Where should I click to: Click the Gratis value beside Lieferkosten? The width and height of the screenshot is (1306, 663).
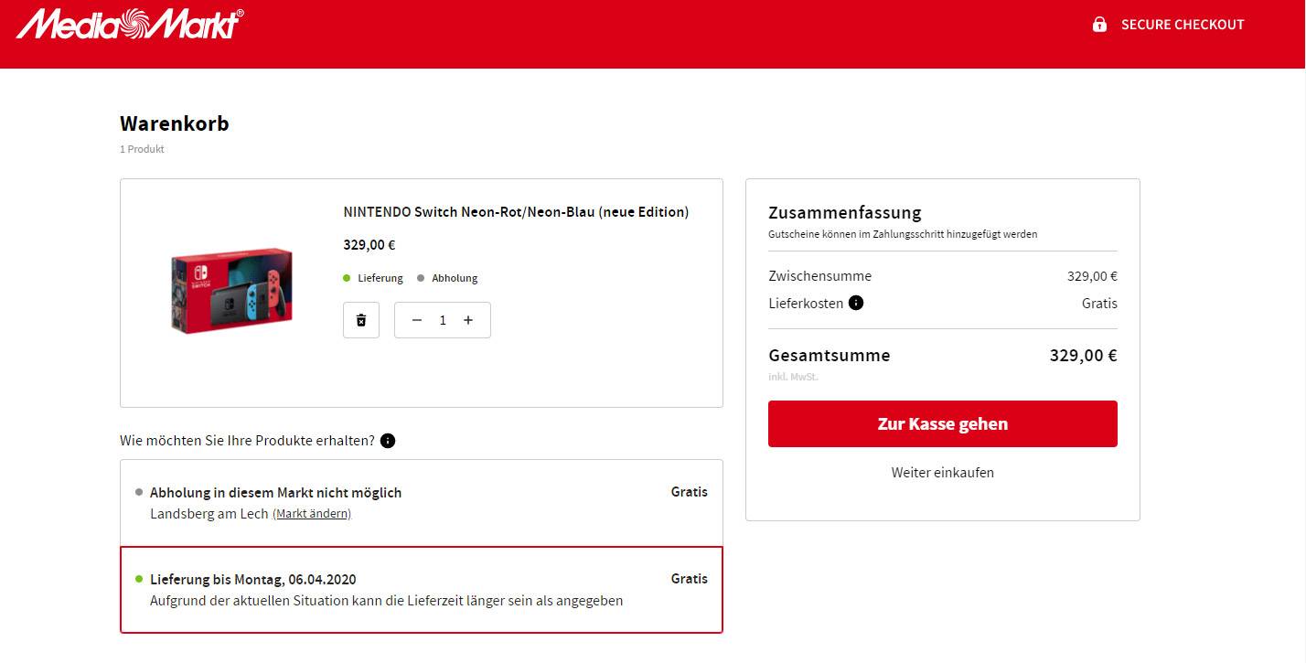coord(1099,304)
